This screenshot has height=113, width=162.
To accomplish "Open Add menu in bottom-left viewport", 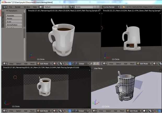I will (x=26, y=111).
